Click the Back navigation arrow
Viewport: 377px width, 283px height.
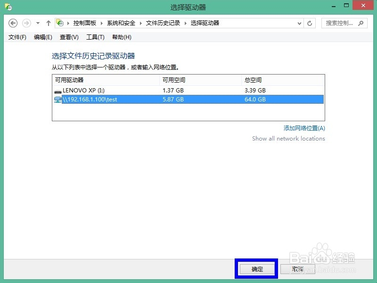click(14, 23)
